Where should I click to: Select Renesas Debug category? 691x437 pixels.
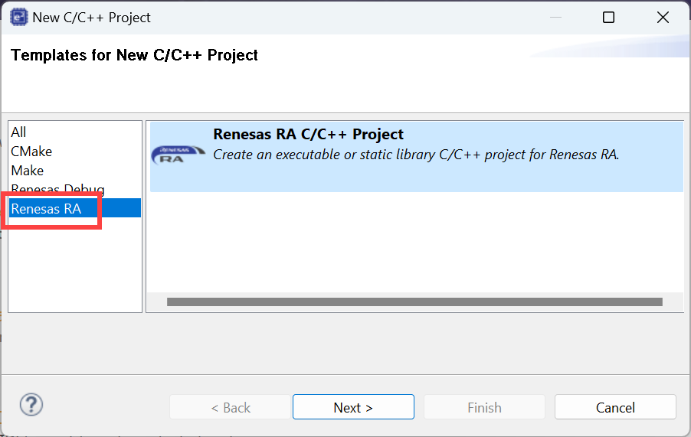click(x=57, y=189)
